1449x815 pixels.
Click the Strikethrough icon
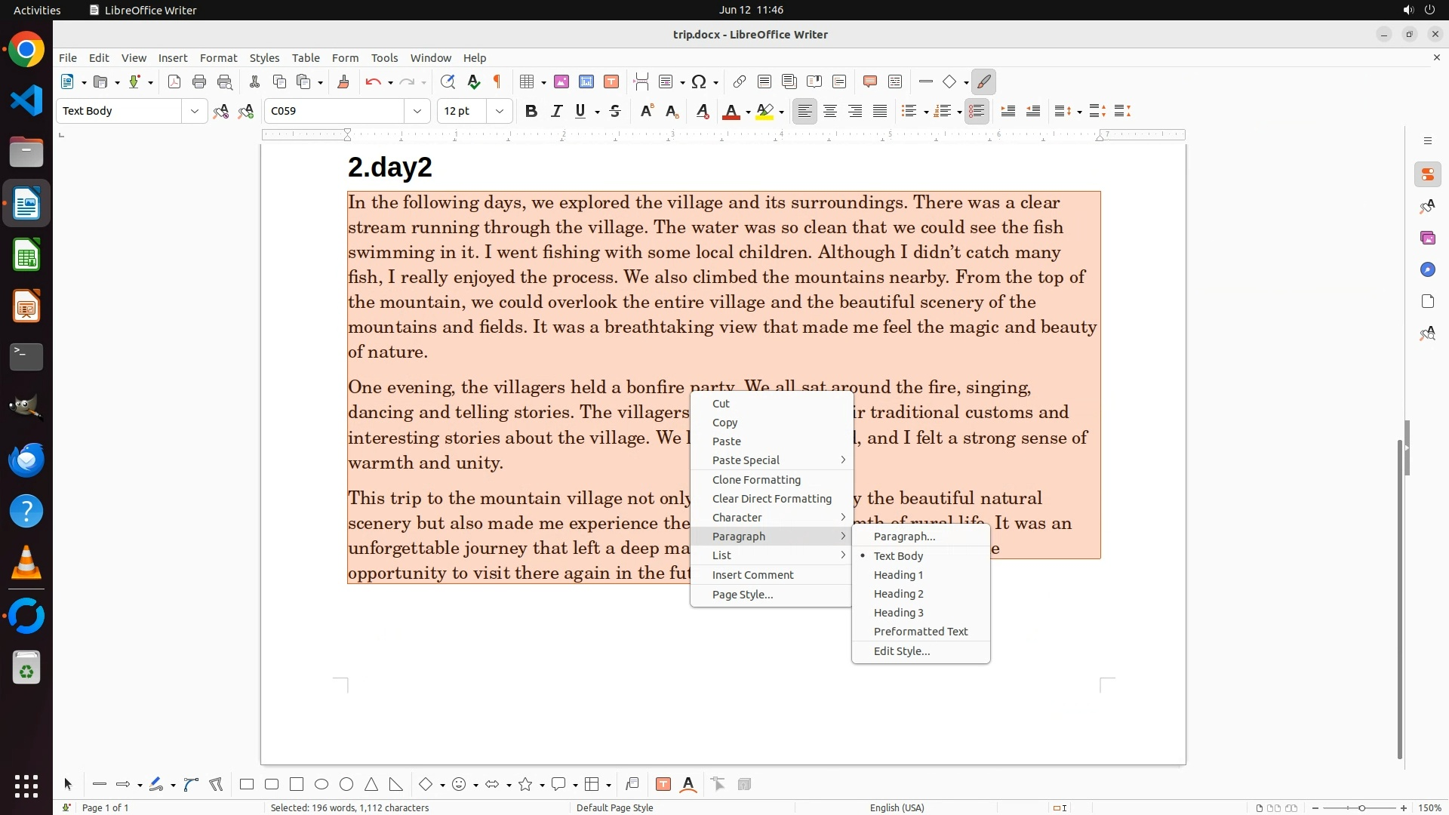(x=615, y=111)
